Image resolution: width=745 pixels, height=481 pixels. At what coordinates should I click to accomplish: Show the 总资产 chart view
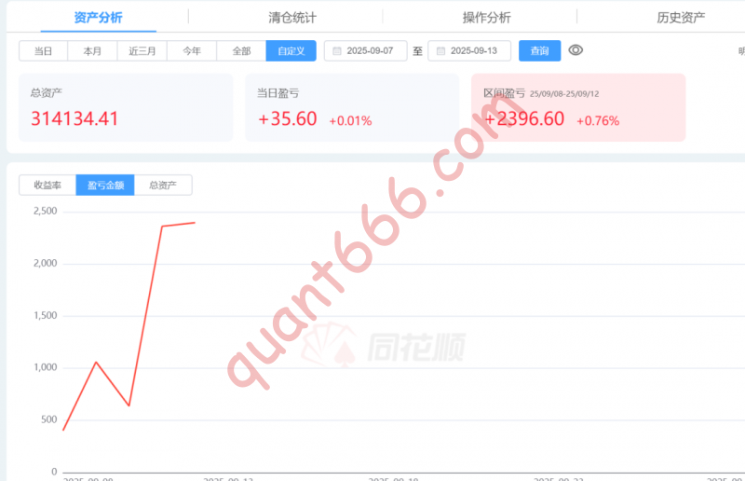[163, 186]
